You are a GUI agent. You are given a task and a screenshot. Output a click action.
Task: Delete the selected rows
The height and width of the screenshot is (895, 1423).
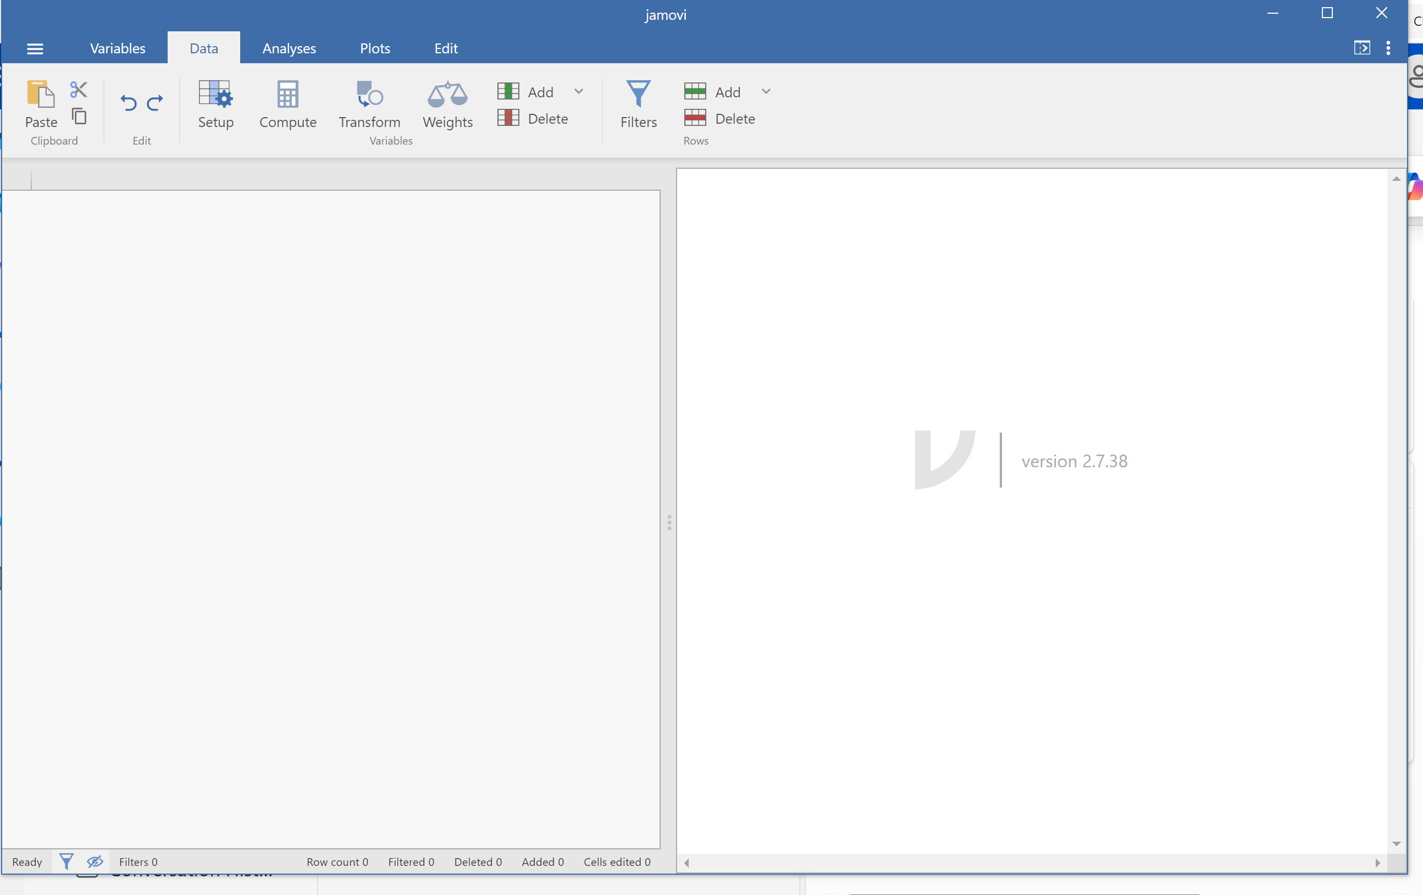click(x=719, y=118)
